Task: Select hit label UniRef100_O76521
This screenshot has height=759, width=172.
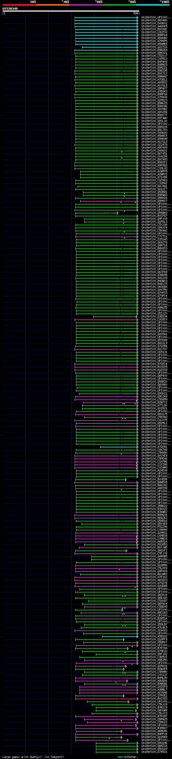Action: tap(154, 752)
